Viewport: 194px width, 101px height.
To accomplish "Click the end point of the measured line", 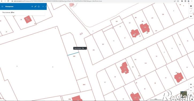I will 79,52.
